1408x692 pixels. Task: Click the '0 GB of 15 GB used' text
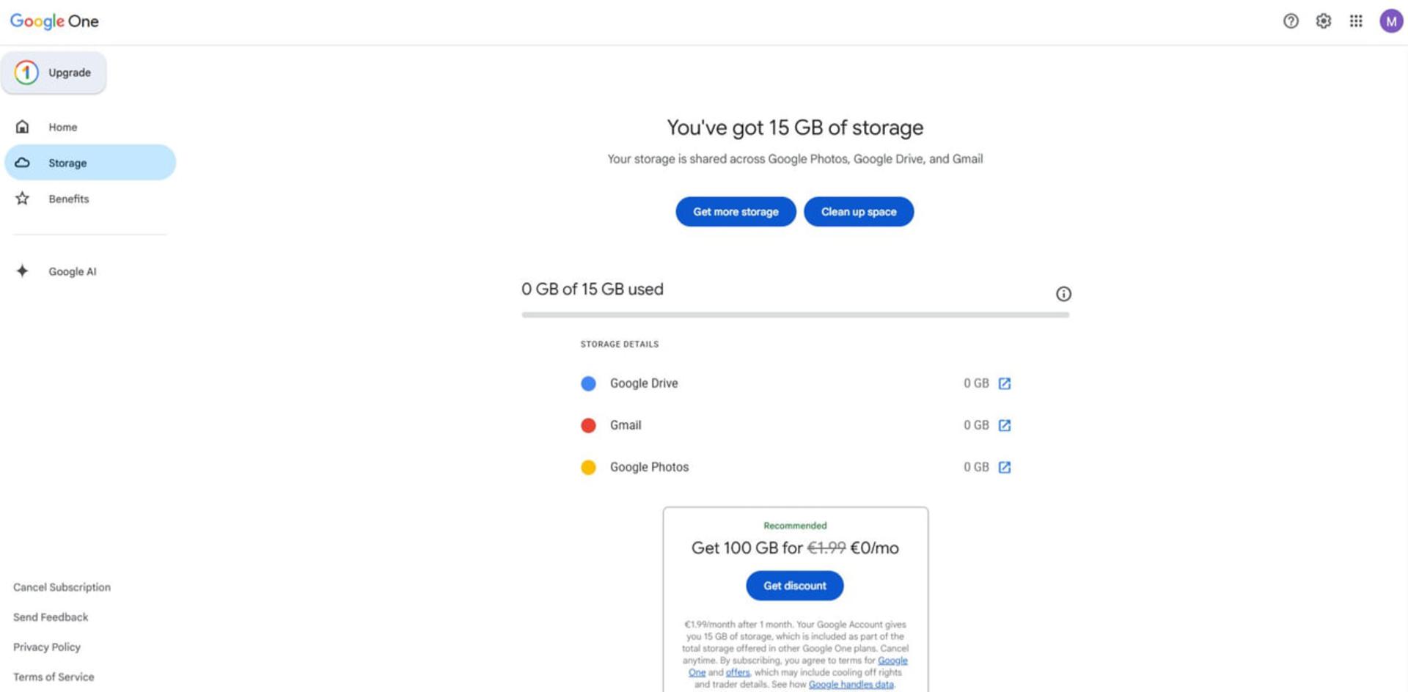click(593, 290)
